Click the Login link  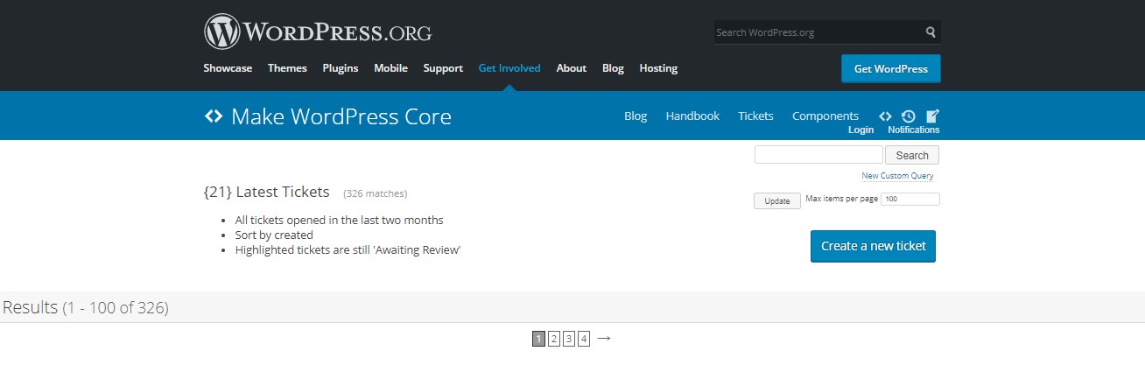[861, 130]
